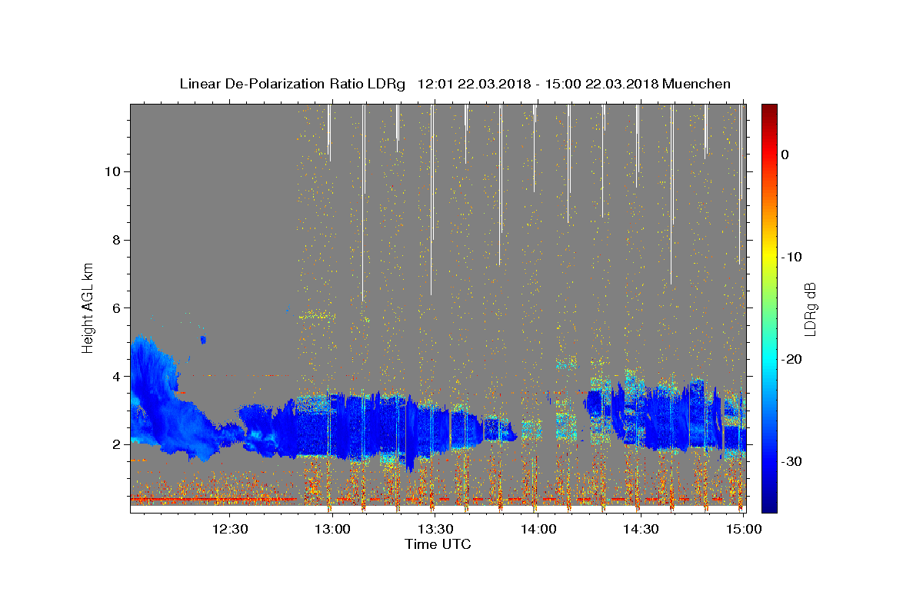This screenshot has width=923, height=615.
Task: Click the 15:00 time axis tick label
Action: click(743, 529)
